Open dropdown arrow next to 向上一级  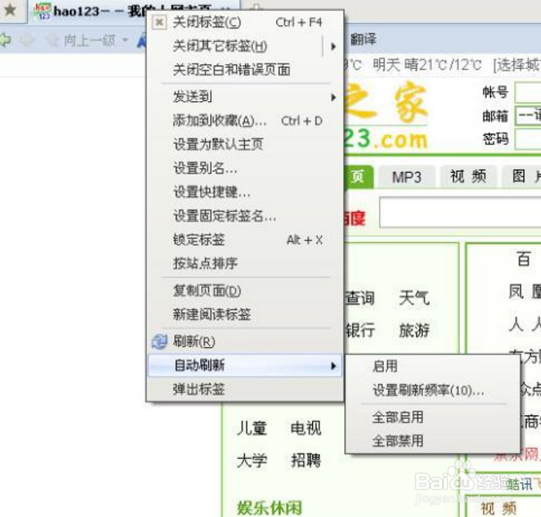[125, 41]
